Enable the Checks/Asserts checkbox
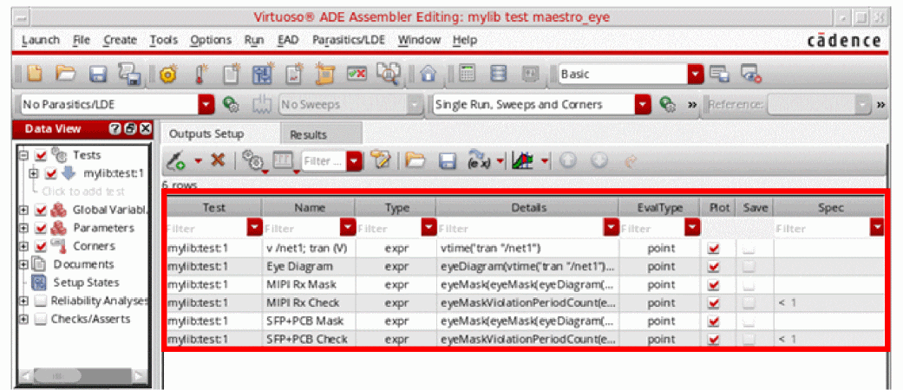 pos(41,319)
